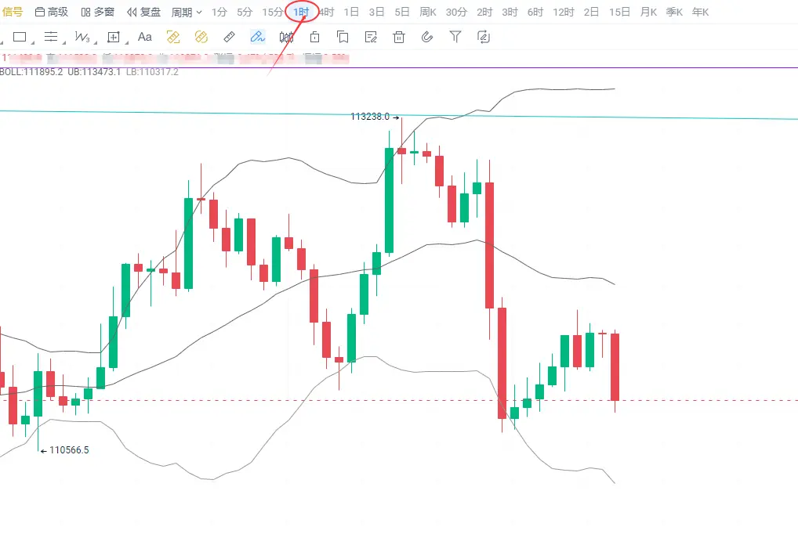The image size is (798, 534).
Task: Switch to the 周K weekly chart
Action: [x=428, y=13]
